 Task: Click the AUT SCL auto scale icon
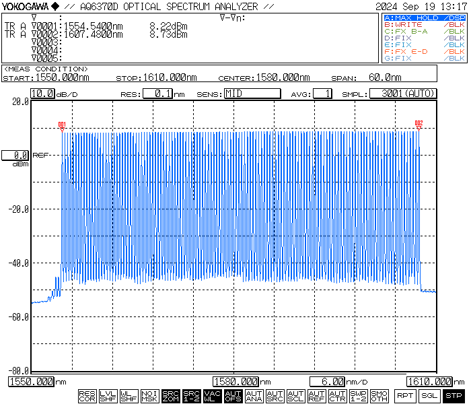point(295,396)
